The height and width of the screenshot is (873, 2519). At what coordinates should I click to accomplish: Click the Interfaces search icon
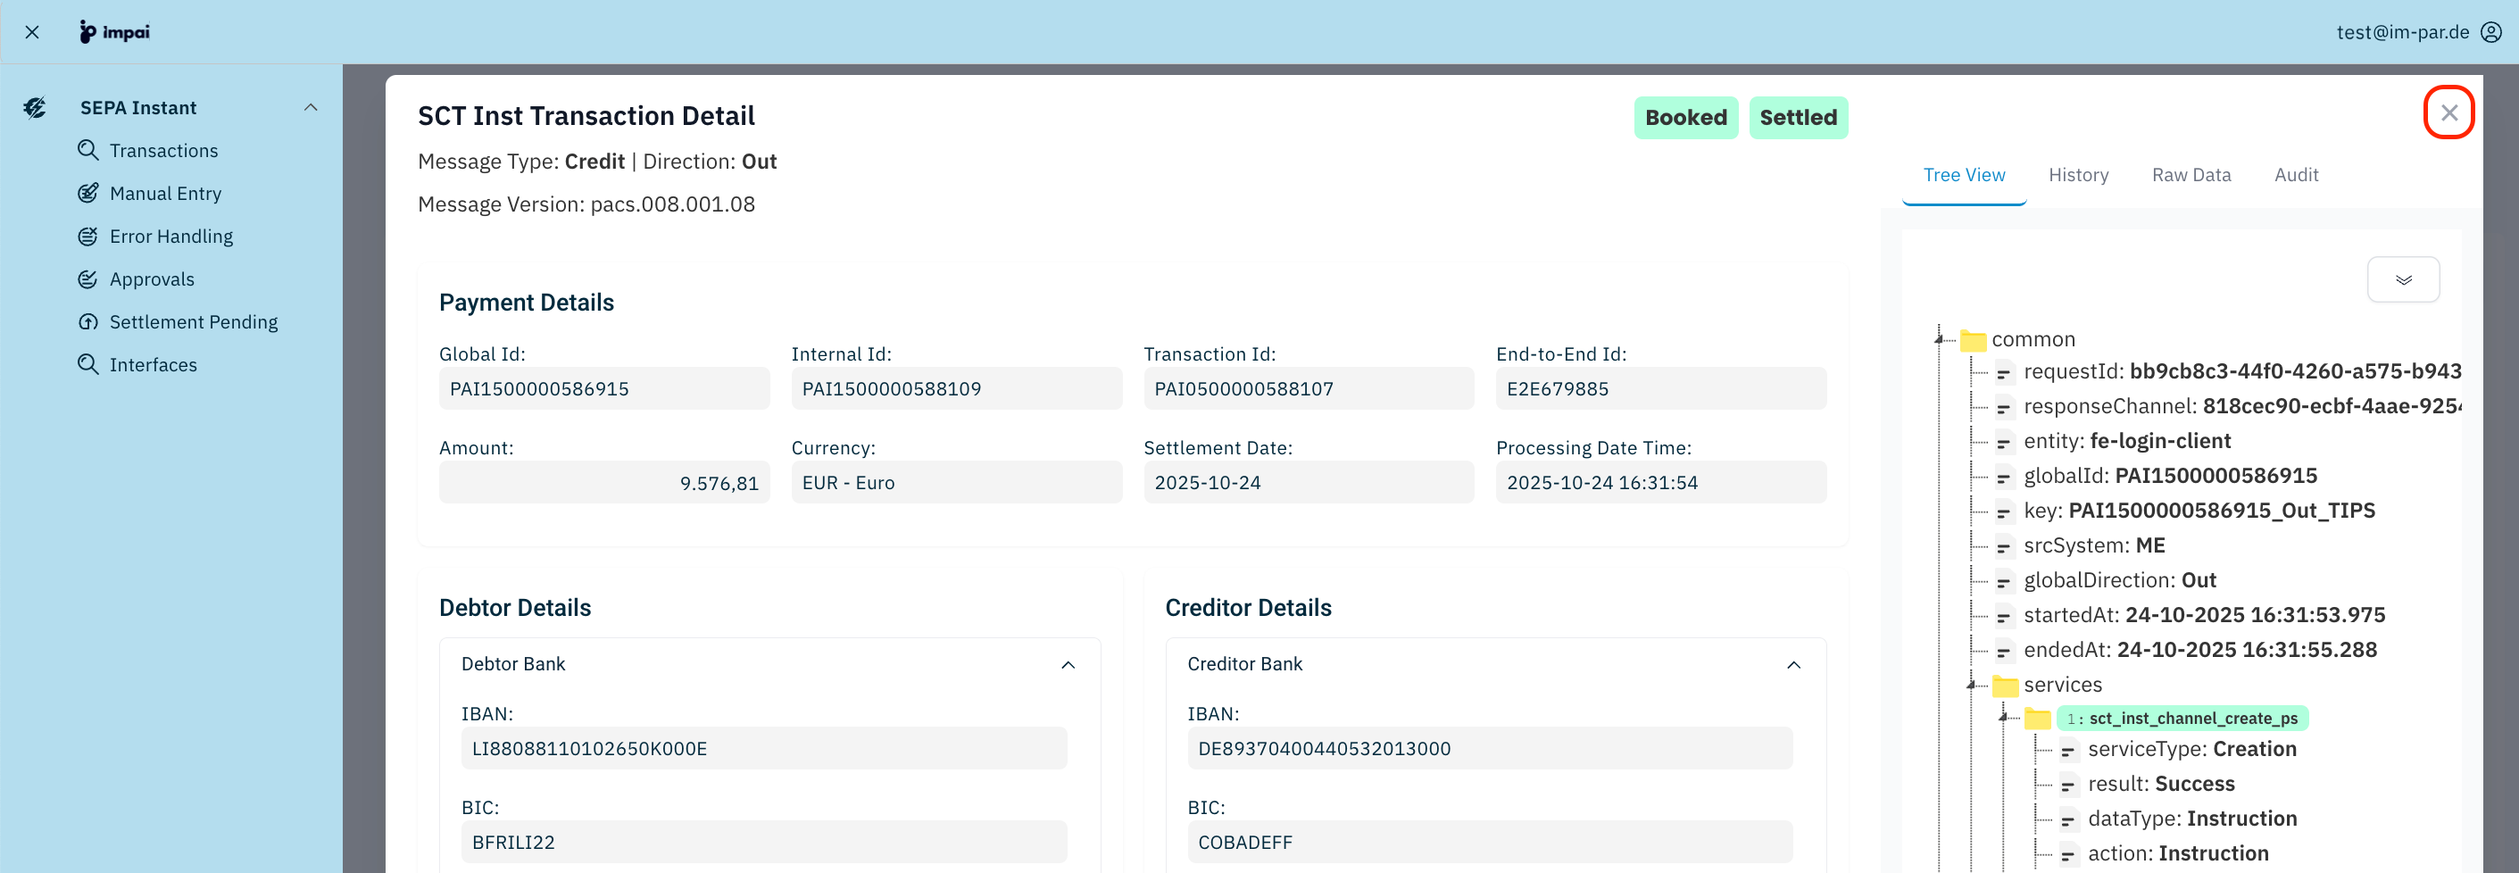pos(88,363)
